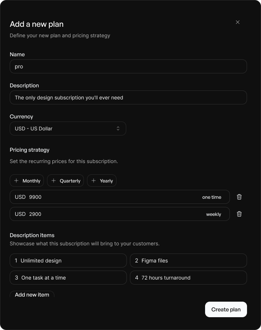Edit description item 4 '72 hours turnaround'
Image resolution: width=261 pixels, height=330 pixels.
point(188,278)
